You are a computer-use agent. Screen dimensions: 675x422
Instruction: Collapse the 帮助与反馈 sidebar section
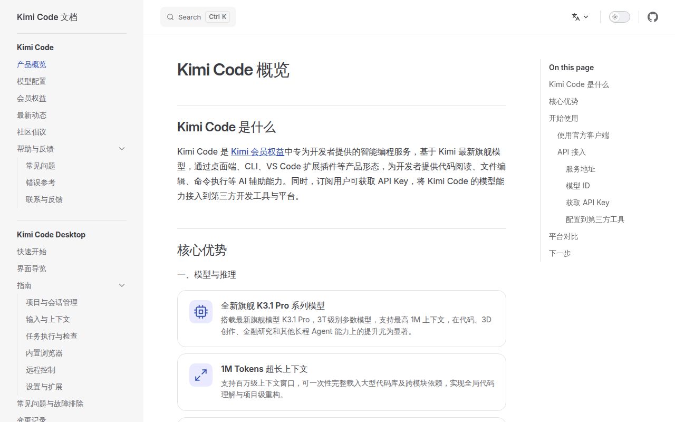tap(122, 149)
